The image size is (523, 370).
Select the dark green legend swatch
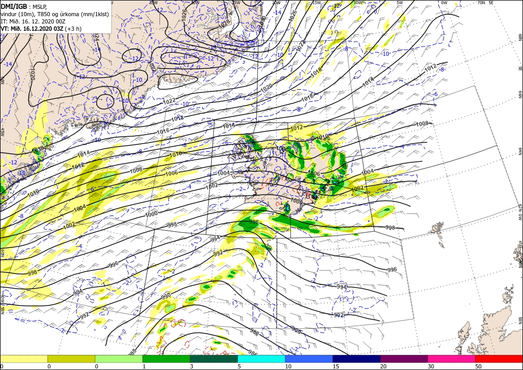point(214,359)
